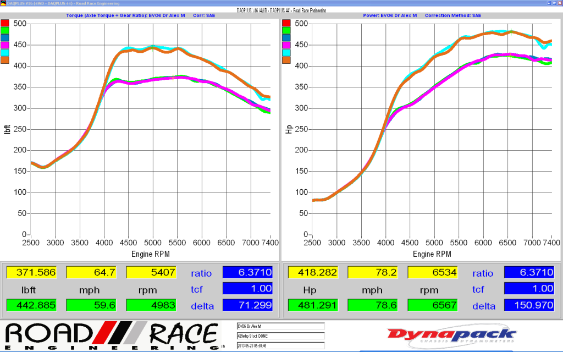Screen dimensions: 563x352
Task: Click the 'Power: EVO6 Dr Alex M' chart title
Action: tap(390, 15)
